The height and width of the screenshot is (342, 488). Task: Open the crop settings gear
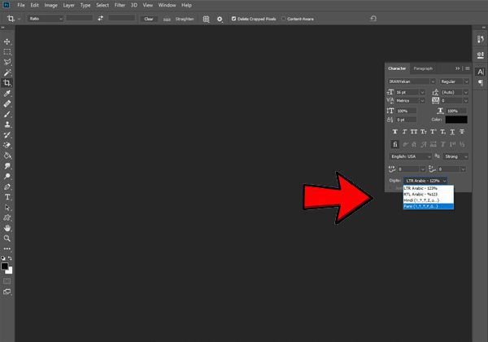(x=220, y=19)
